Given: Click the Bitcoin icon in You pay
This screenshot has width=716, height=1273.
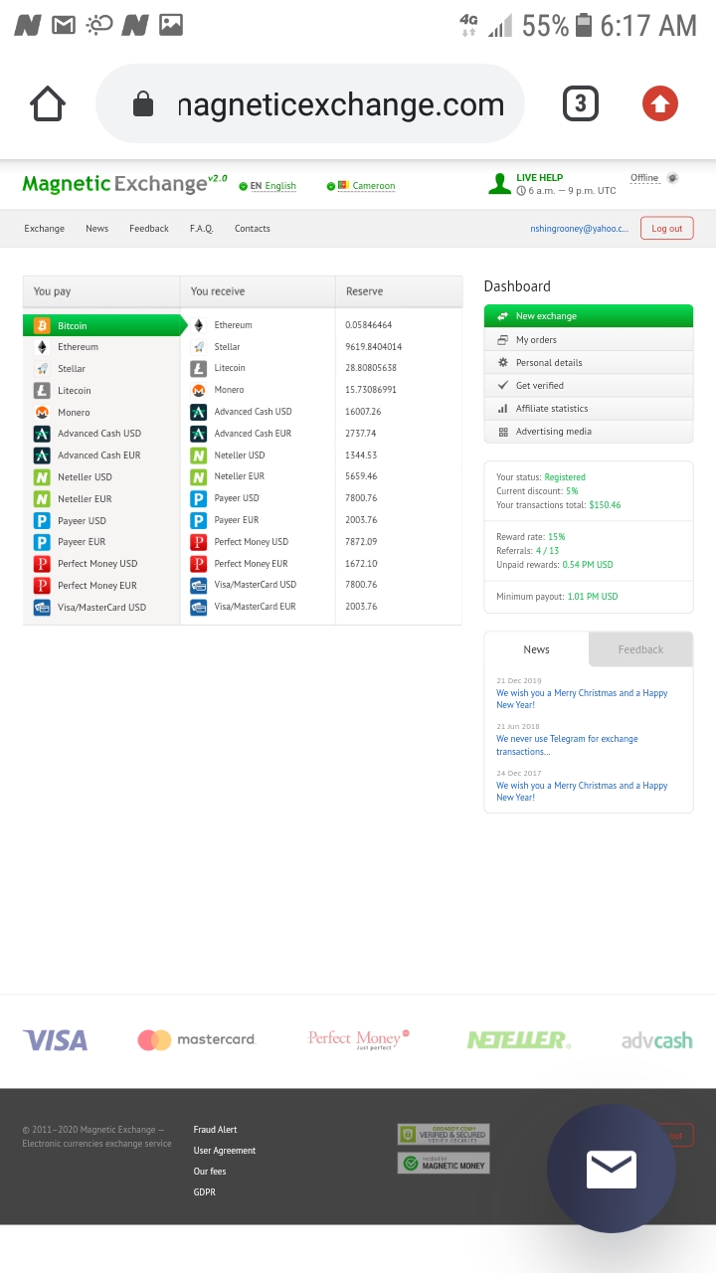Looking at the screenshot, I should (42, 325).
